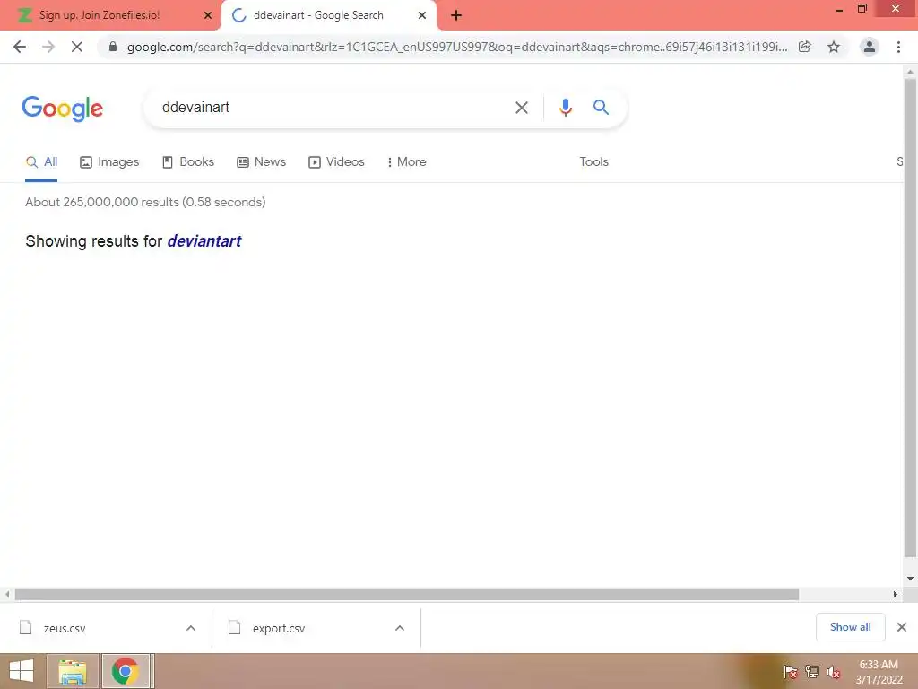This screenshot has width=918, height=689.
Task: Go back to the previous page
Action: 20,47
